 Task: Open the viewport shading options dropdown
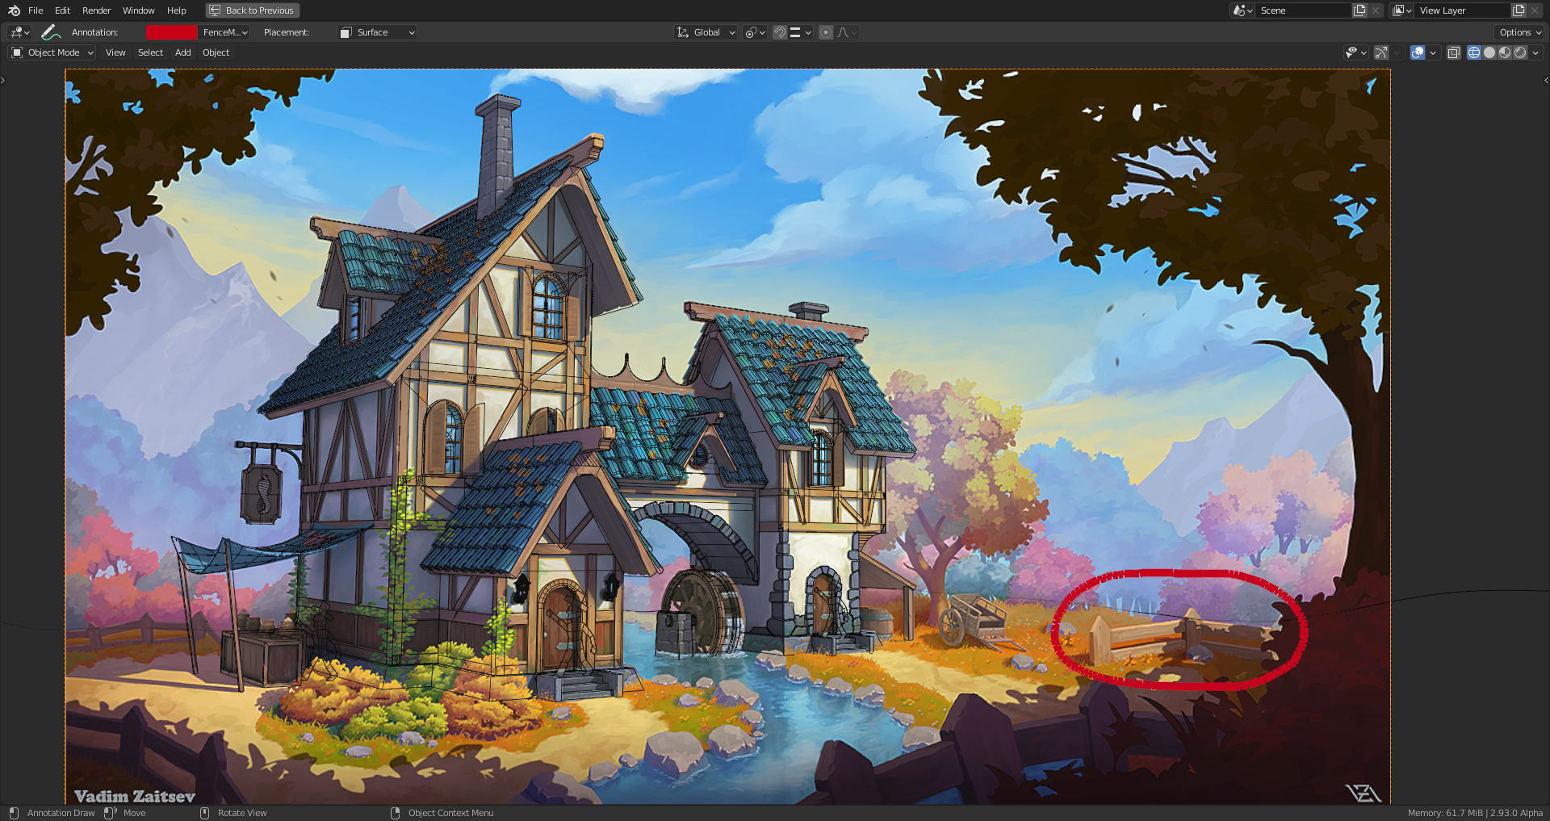pos(1535,52)
